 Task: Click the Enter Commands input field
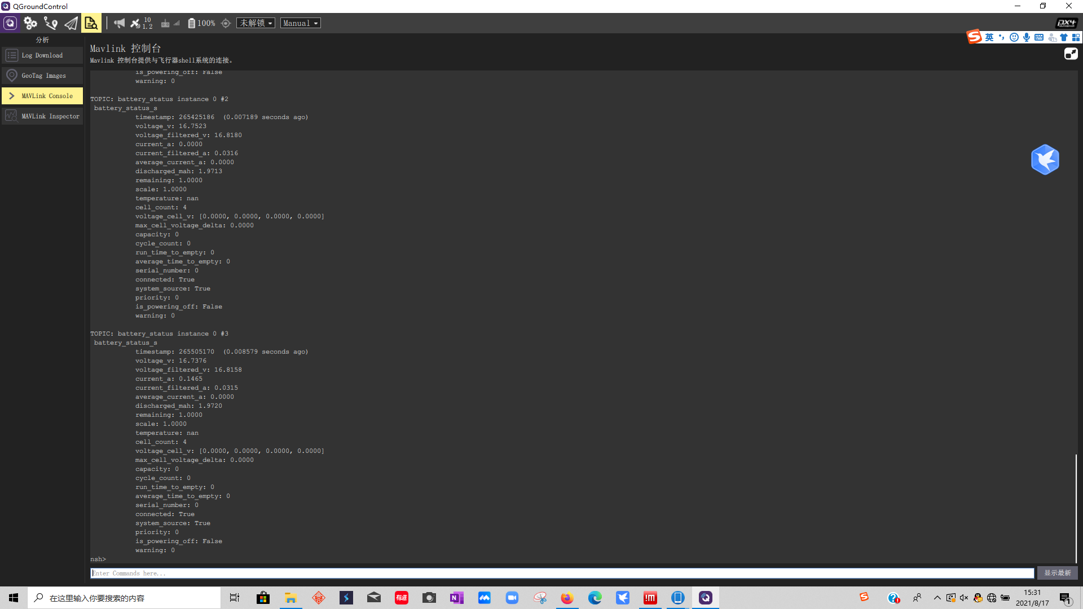click(561, 573)
